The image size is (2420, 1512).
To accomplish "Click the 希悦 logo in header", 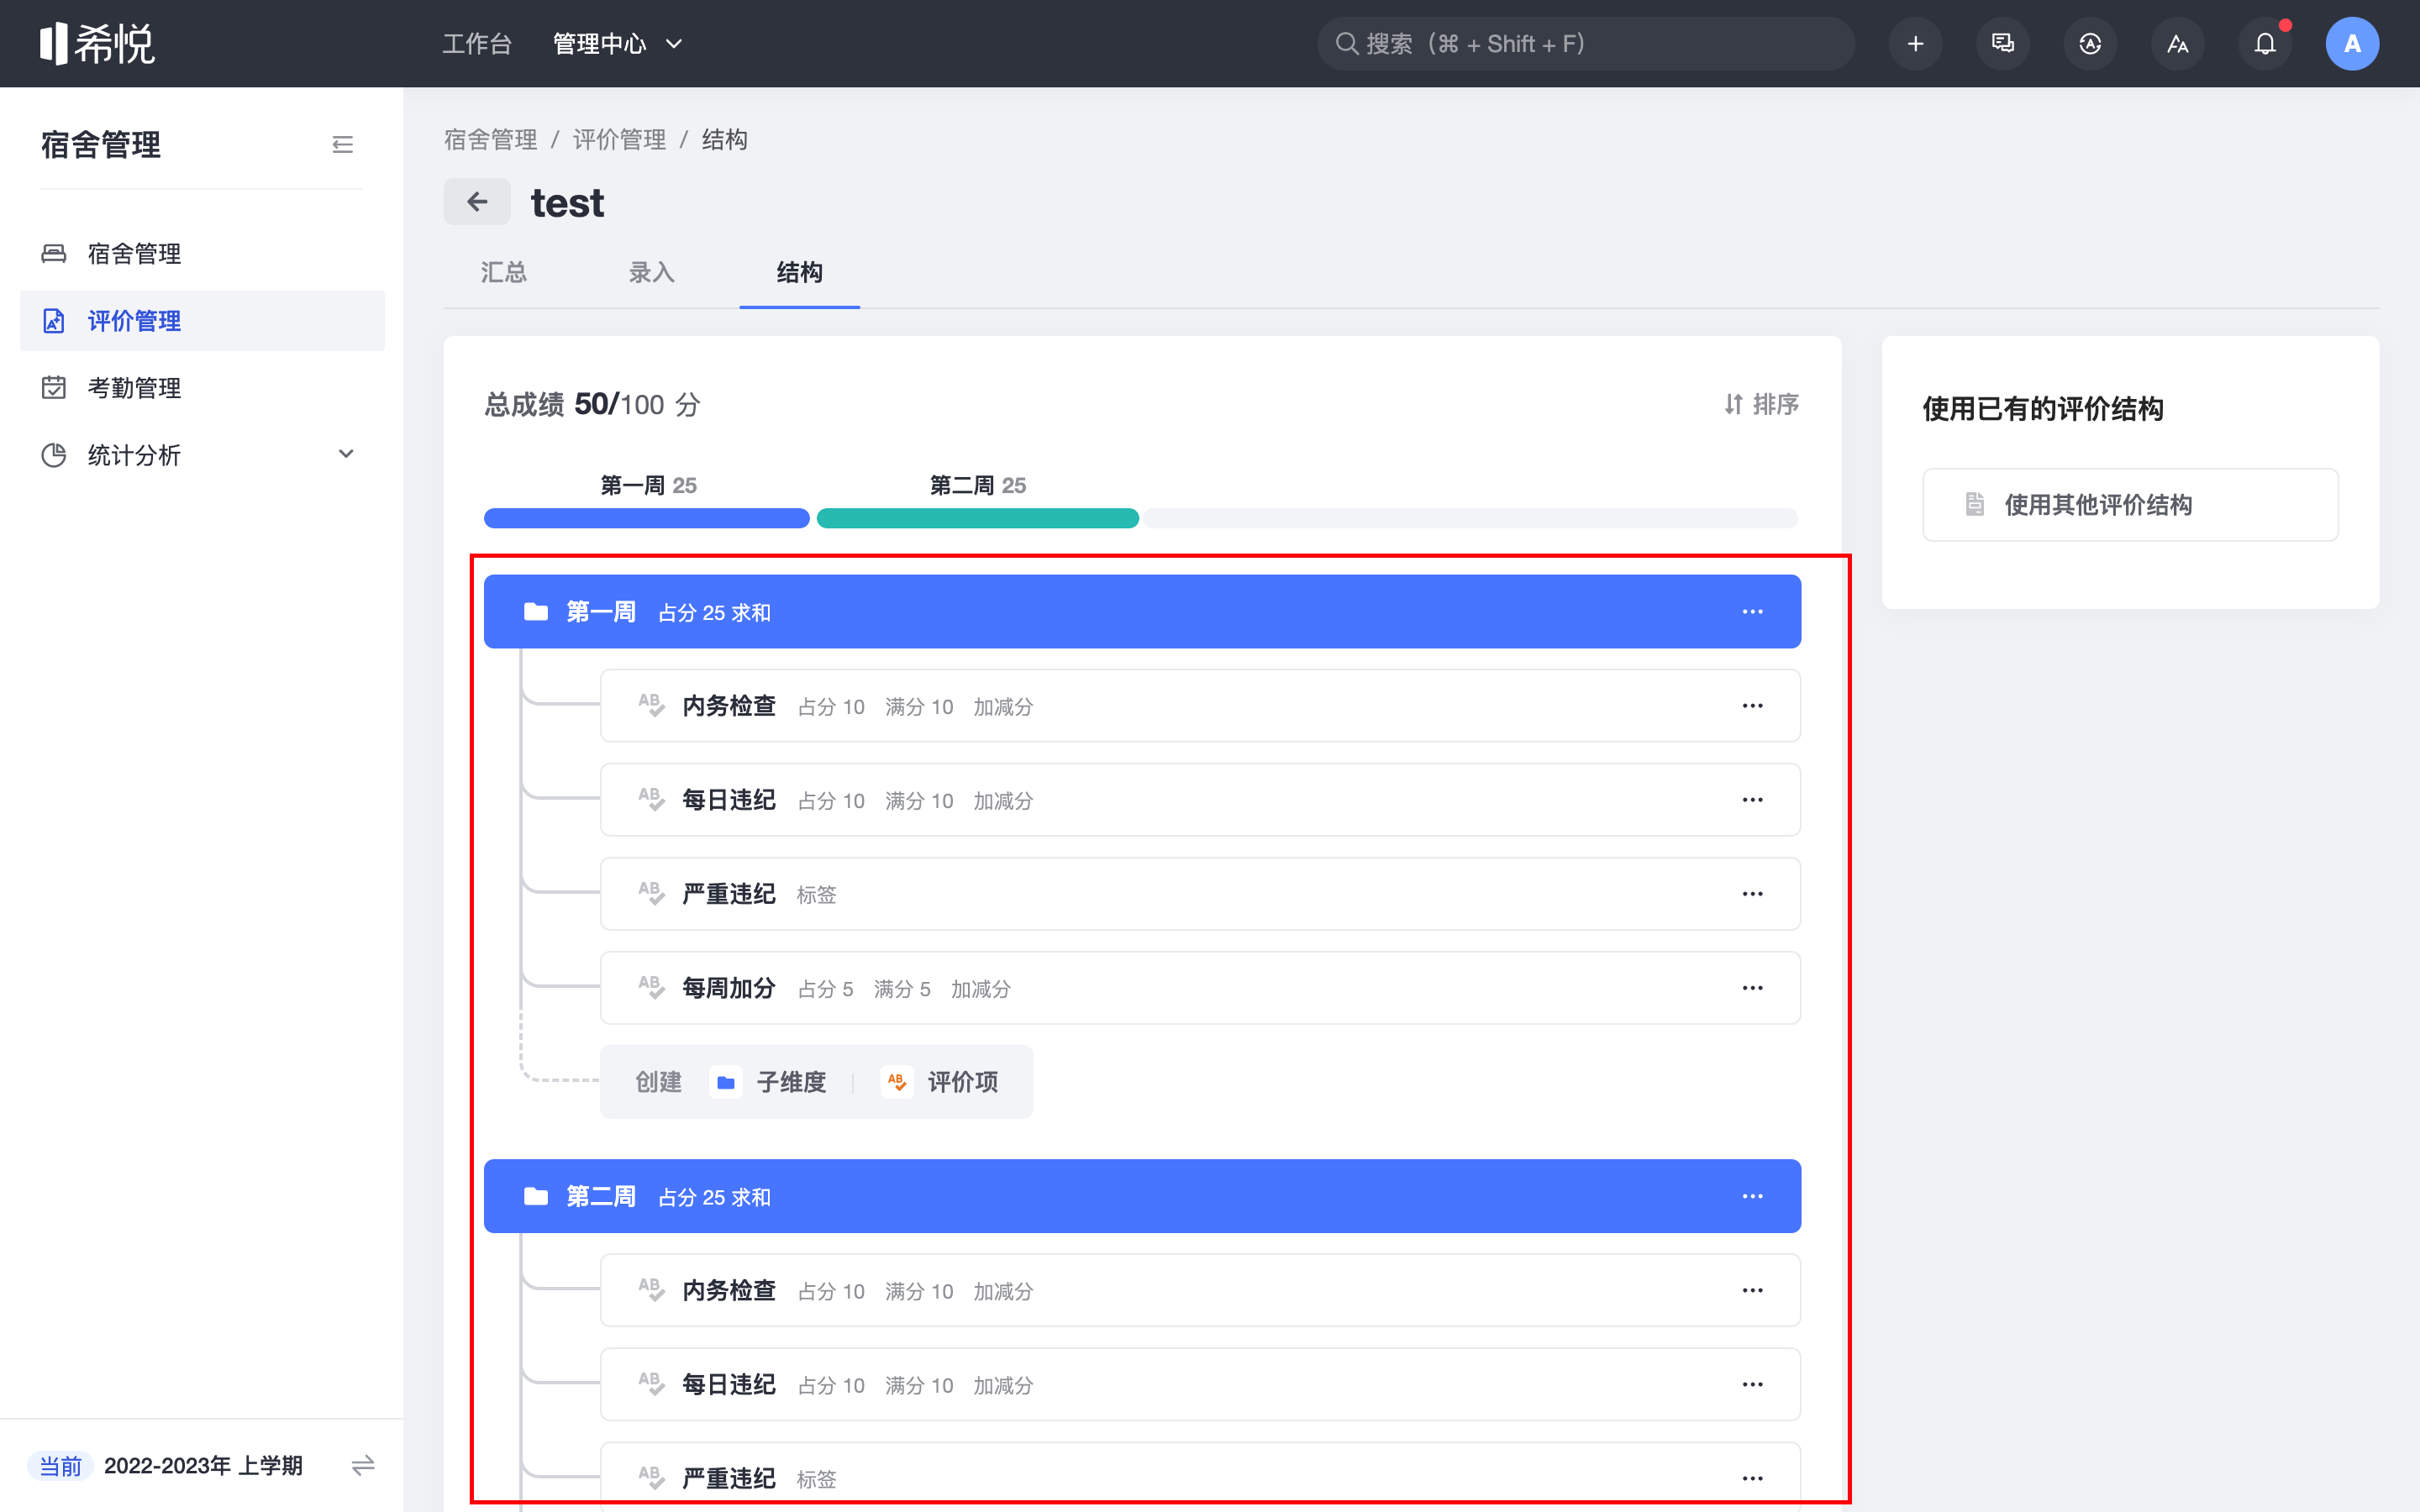I will pyautogui.click(x=97, y=43).
